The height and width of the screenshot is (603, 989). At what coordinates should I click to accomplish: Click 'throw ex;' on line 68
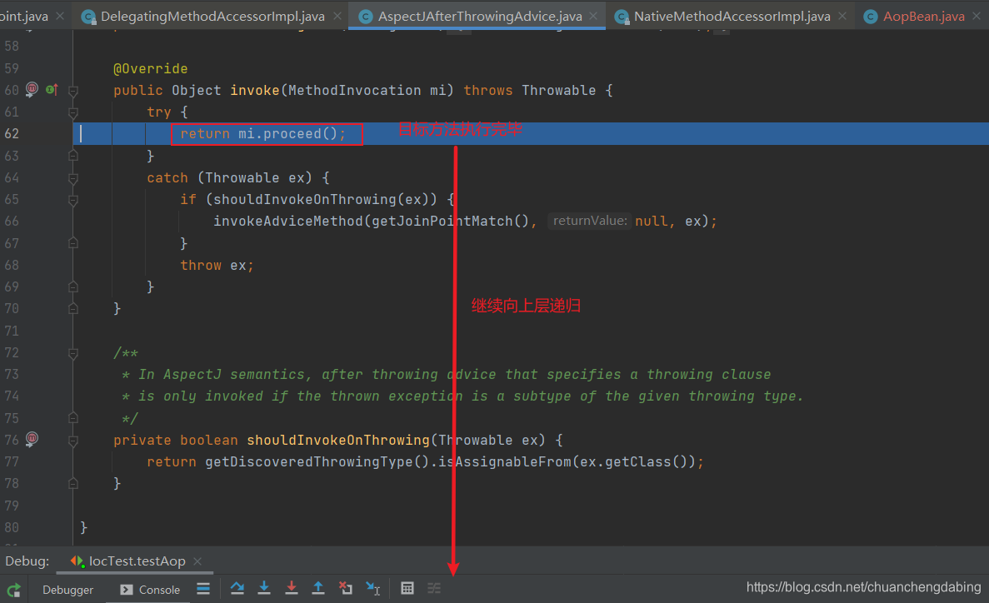(217, 265)
